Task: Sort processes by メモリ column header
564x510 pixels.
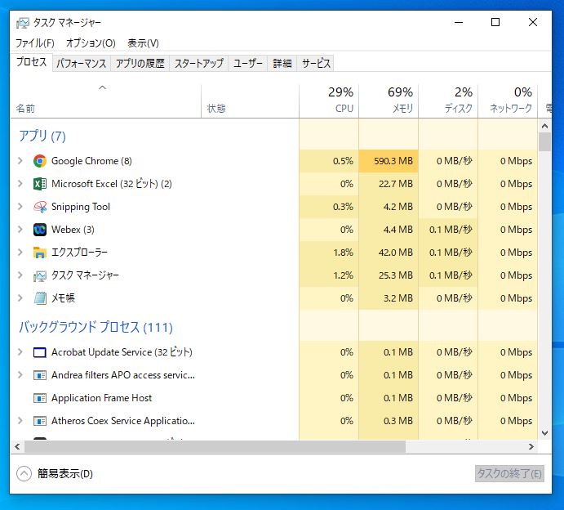Action: pyautogui.click(x=389, y=100)
